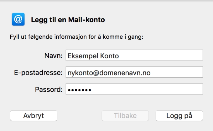
Task: Click the word 'Konto' in Navn field
Action: point(110,56)
